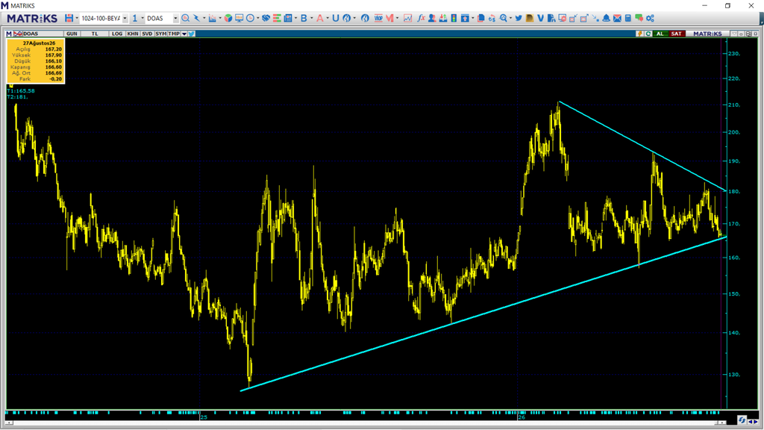Expand the clock icon dropdown arrow
The image size is (764, 430).
click(257, 18)
